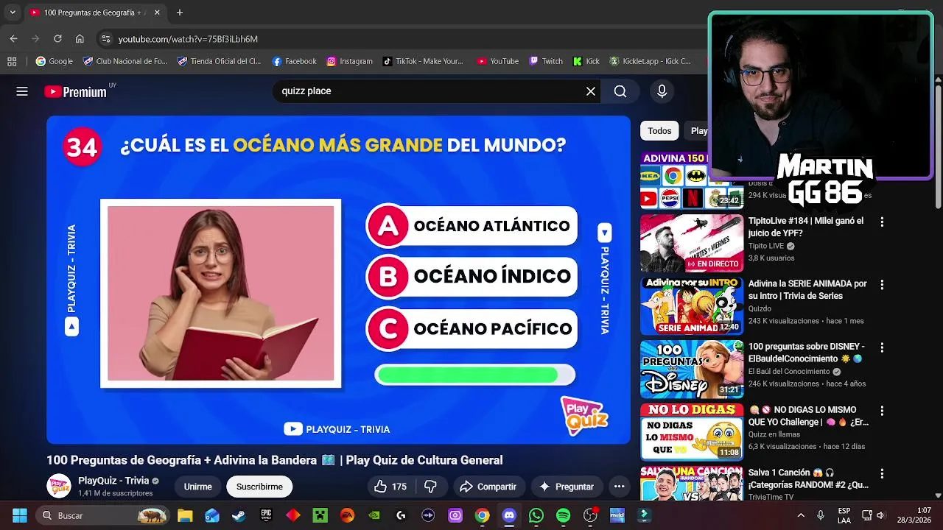
Task: Open the Google bookmark
Action: pyautogui.click(x=54, y=62)
